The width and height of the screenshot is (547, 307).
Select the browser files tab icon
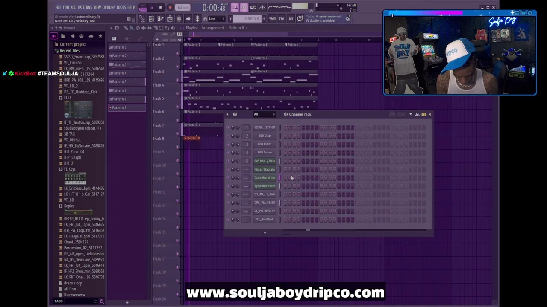[63, 36]
